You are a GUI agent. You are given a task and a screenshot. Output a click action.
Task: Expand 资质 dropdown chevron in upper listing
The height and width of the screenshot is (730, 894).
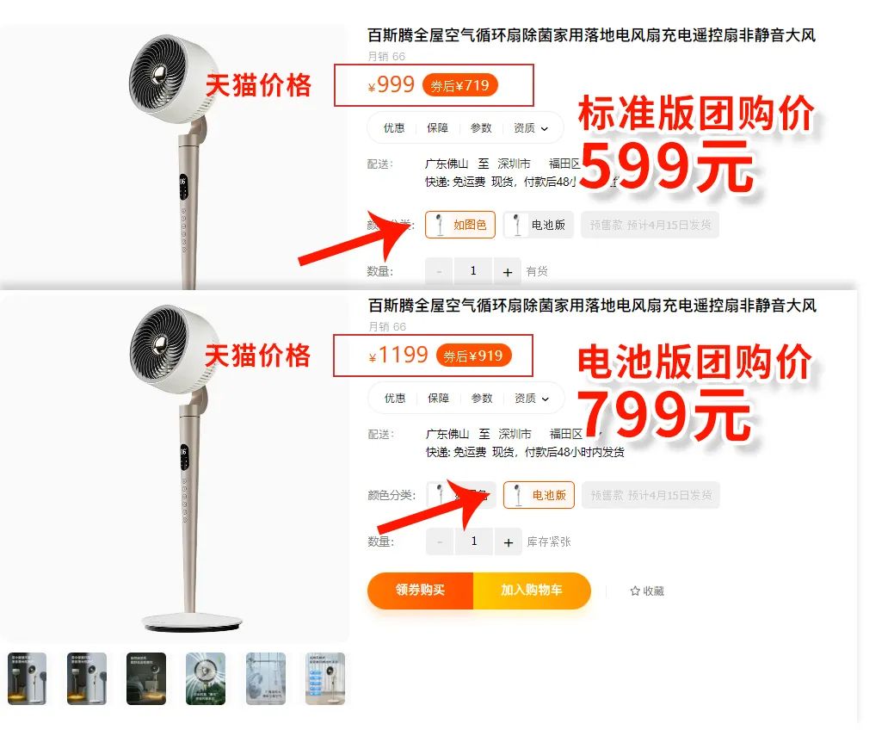coord(545,129)
